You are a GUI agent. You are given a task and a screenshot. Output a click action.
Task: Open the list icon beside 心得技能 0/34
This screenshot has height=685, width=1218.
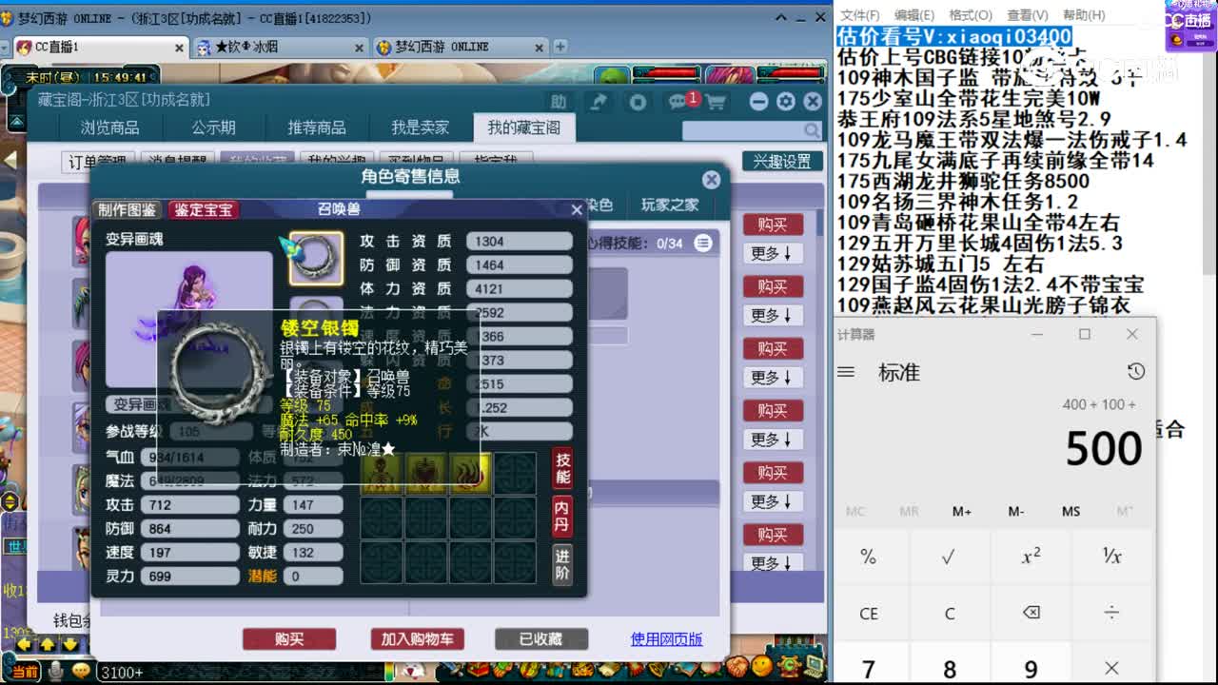tap(702, 244)
